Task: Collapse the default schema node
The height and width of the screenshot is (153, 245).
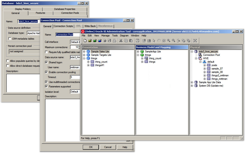Action: [200, 62]
